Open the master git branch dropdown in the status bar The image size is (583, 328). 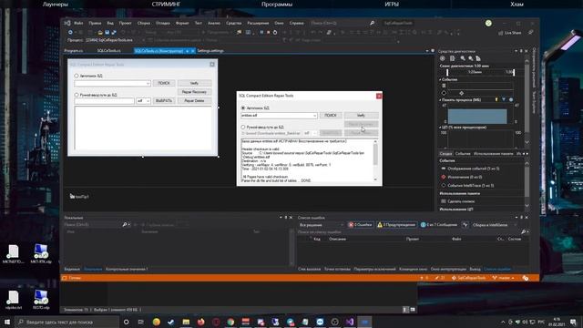coord(504,278)
